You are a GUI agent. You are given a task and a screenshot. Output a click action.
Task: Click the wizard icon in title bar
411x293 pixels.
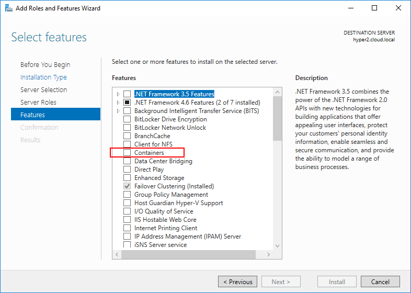(x=9, y=8)
